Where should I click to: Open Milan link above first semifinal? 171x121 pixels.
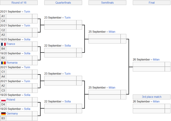tap(112, 32)
